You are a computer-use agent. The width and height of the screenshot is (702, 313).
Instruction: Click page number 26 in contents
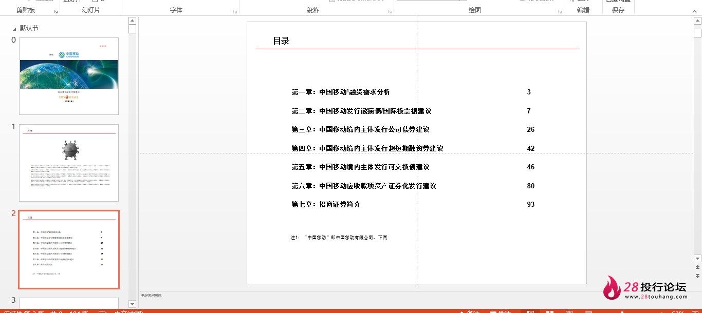531,130
